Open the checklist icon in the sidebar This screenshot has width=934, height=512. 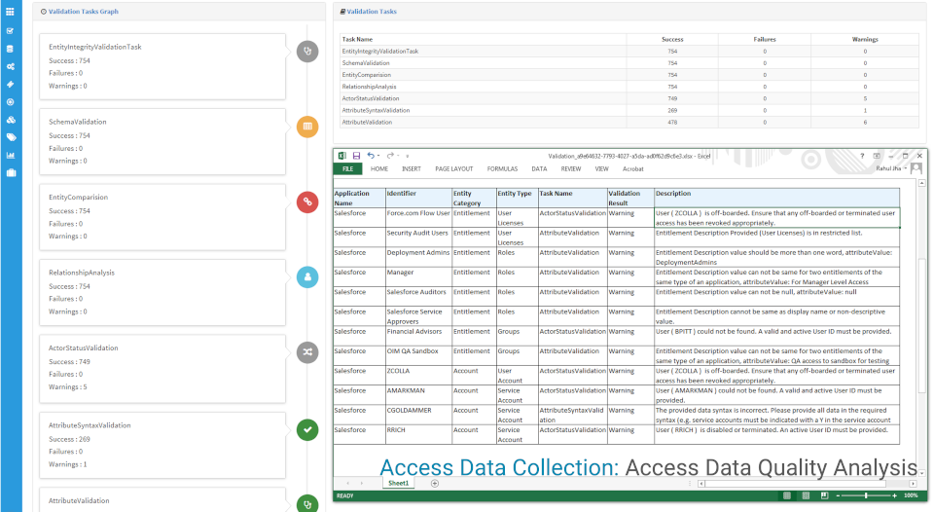(10, 31)
